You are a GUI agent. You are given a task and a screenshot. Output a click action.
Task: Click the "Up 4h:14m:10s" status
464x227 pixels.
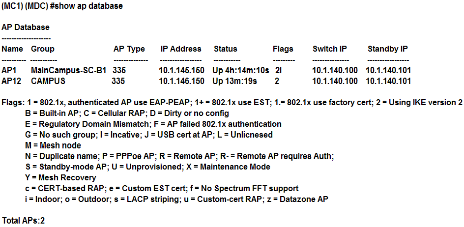pyautogui.click(x=241, y=70)
